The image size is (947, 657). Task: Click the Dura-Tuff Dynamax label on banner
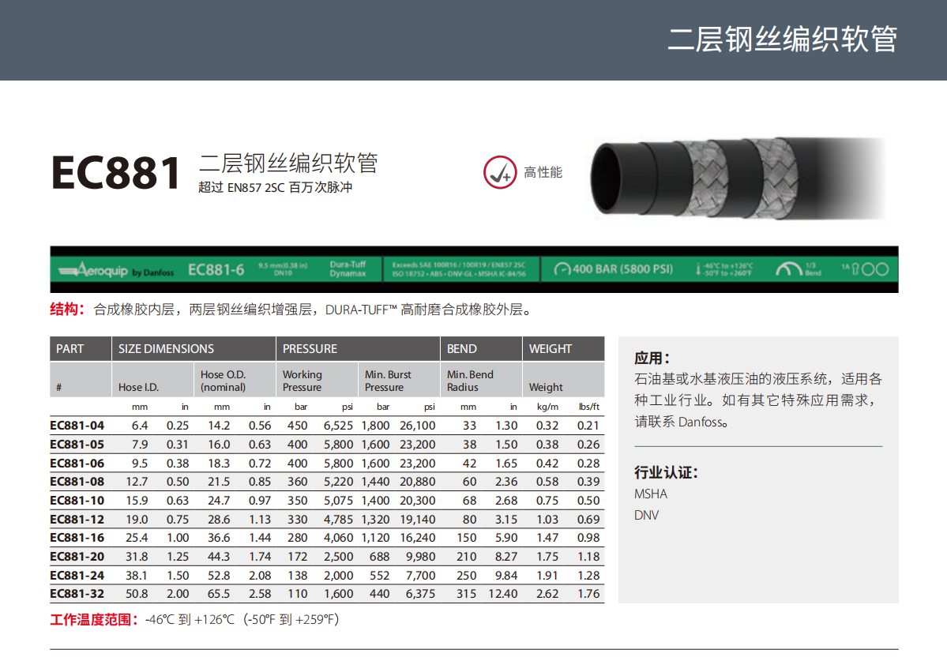(x=348, y=269)
